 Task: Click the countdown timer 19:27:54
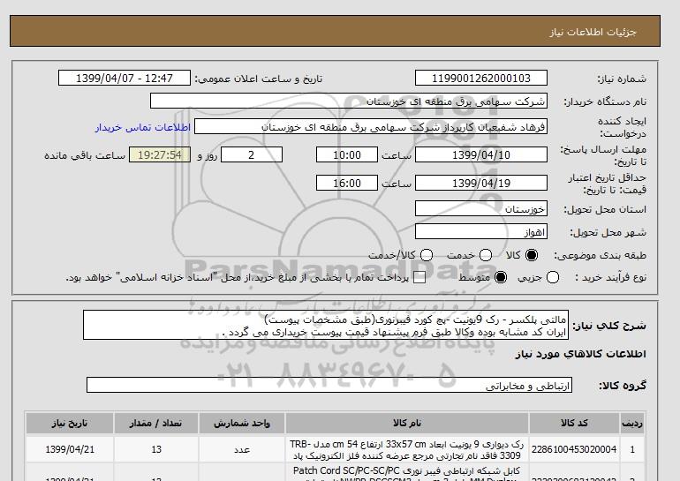pyautogui.click(x=160, y=154)
